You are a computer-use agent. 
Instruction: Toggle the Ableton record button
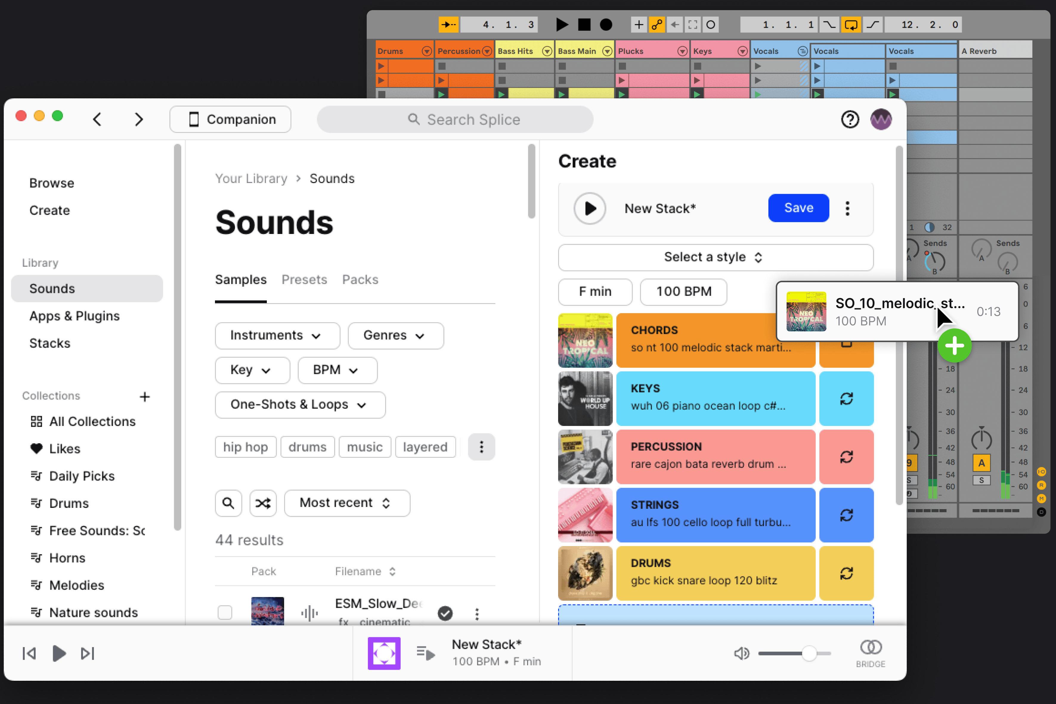[606, 25]
